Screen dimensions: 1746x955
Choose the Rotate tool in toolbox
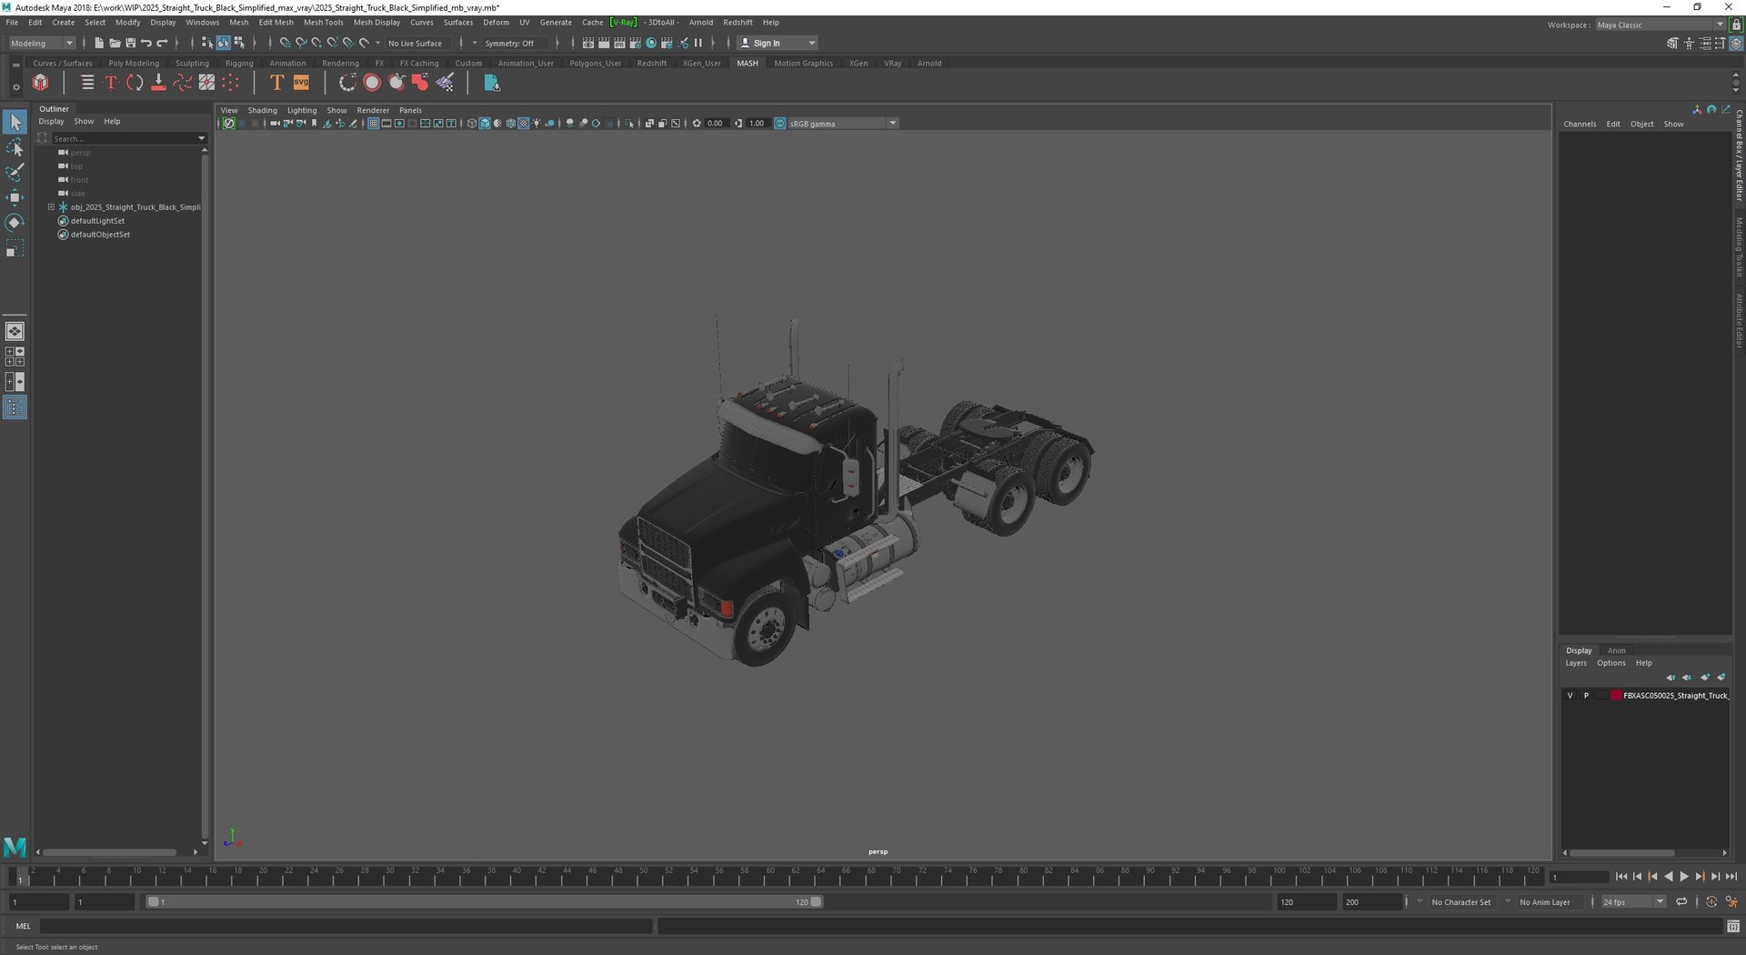coord(15,223)
